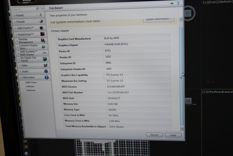Click the scrollbar down arrow

coord(182,129)
